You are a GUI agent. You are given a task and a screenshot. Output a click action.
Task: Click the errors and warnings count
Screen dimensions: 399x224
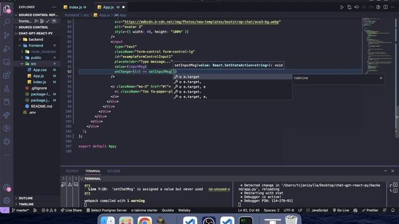[49, 210]
